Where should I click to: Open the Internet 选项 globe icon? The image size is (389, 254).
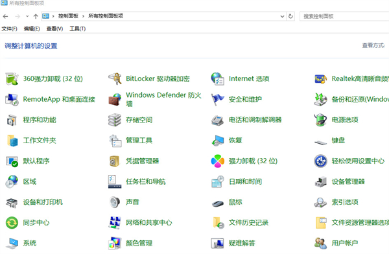click(x=218, y=79)
